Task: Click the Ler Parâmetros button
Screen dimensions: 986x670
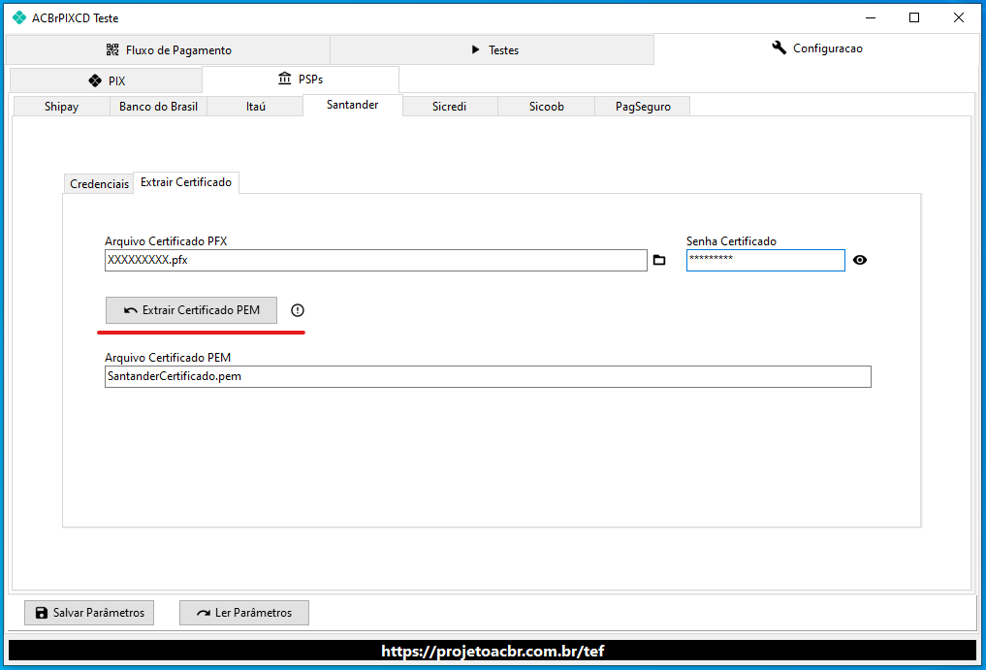Action: coord(244,613)
